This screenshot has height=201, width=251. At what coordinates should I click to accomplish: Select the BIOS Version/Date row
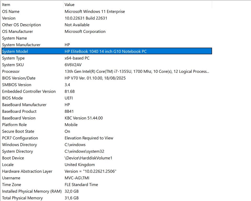coord(107,78)
